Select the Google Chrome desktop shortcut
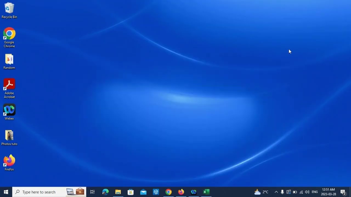 [x=9, y=37]
